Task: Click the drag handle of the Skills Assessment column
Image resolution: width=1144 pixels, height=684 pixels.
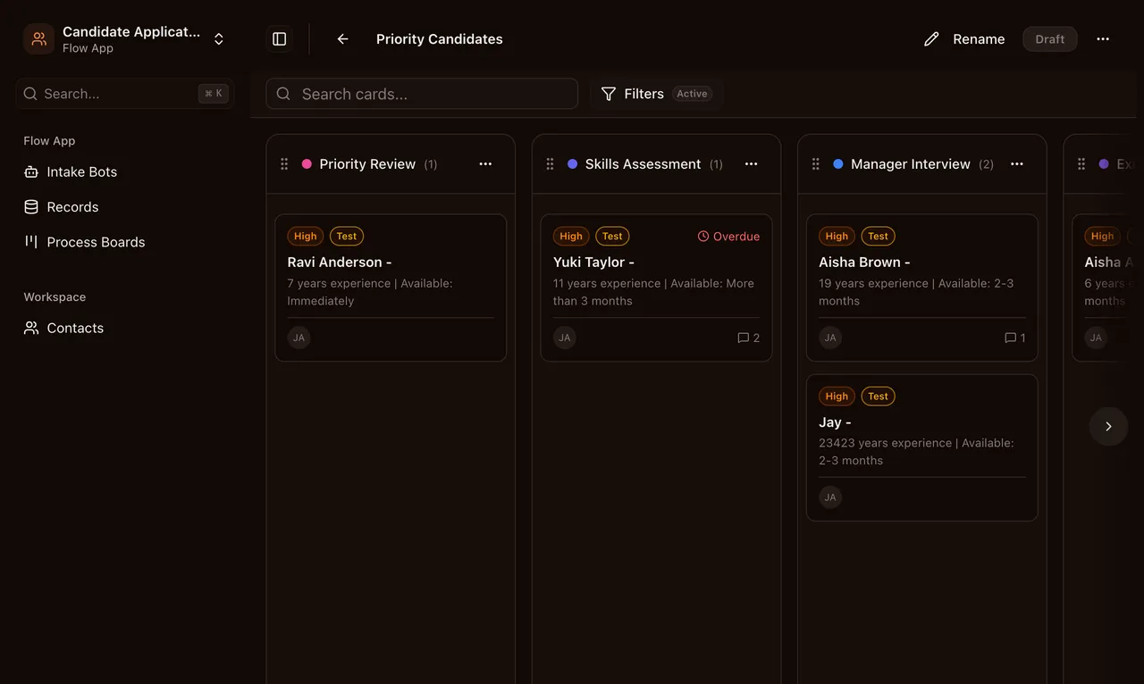Action: [x=550, y=163]
